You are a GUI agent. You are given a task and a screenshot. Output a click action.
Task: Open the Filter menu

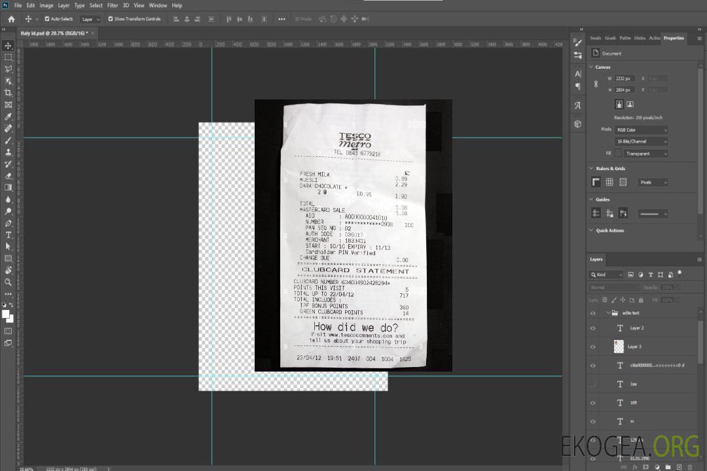(113, 5)
